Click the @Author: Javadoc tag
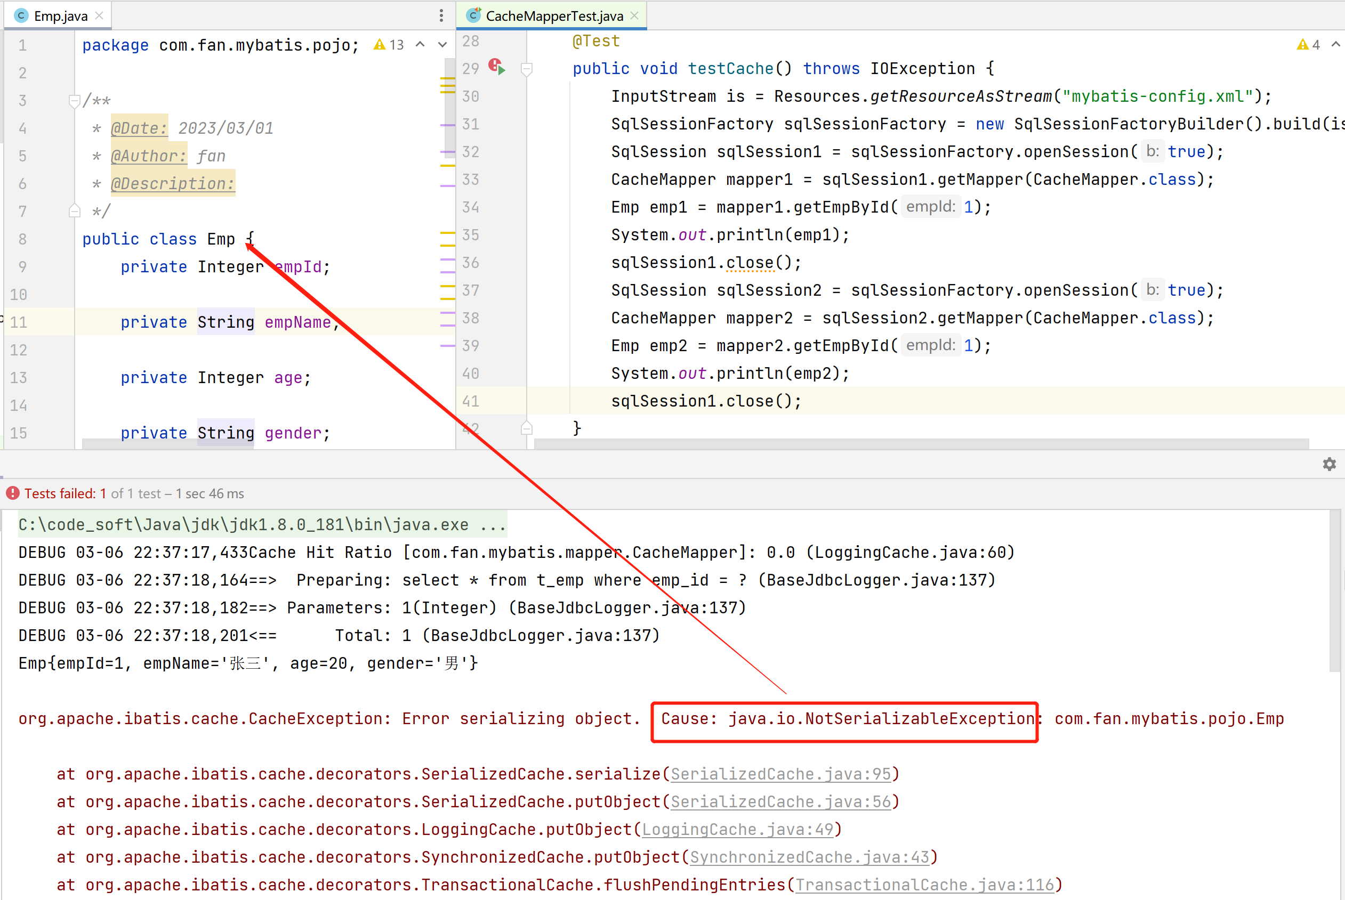Image resolution: width=1345 pixels, height=900 pixels. click(149, 156)
